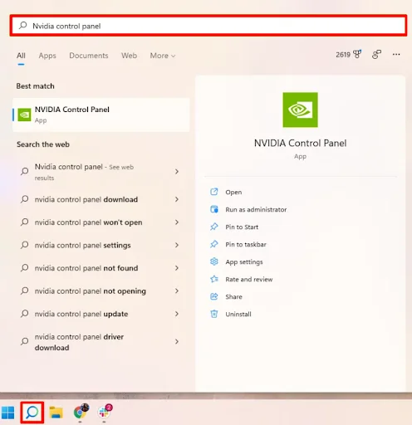
Task: Click the Pin to Start pin icon
Action: pyautogui.click(x=214, y=227)
